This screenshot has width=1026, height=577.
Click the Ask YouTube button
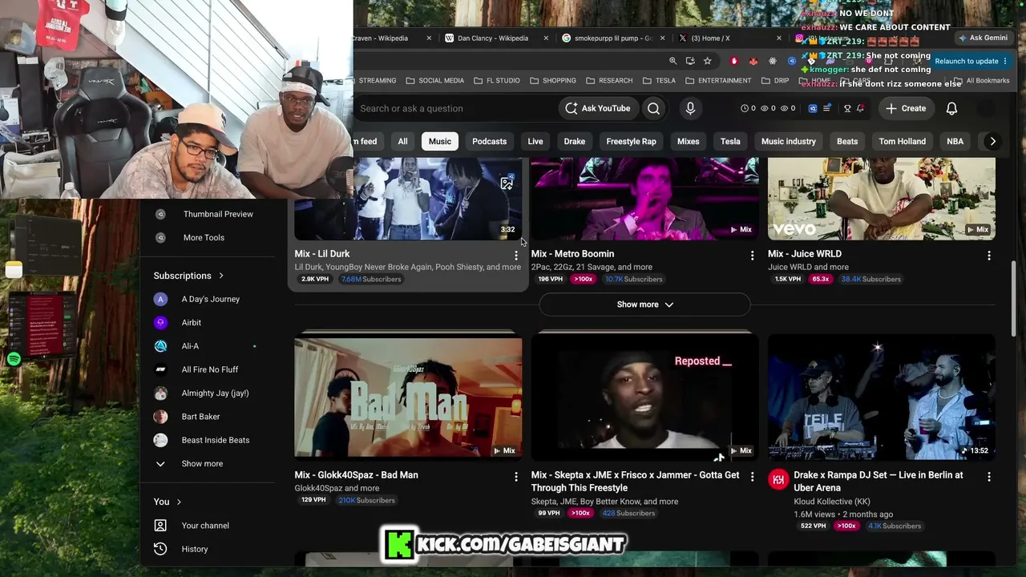point(598,108)
